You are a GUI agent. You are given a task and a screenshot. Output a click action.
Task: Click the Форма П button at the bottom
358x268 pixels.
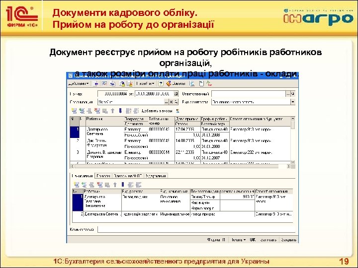pos(216,240)
